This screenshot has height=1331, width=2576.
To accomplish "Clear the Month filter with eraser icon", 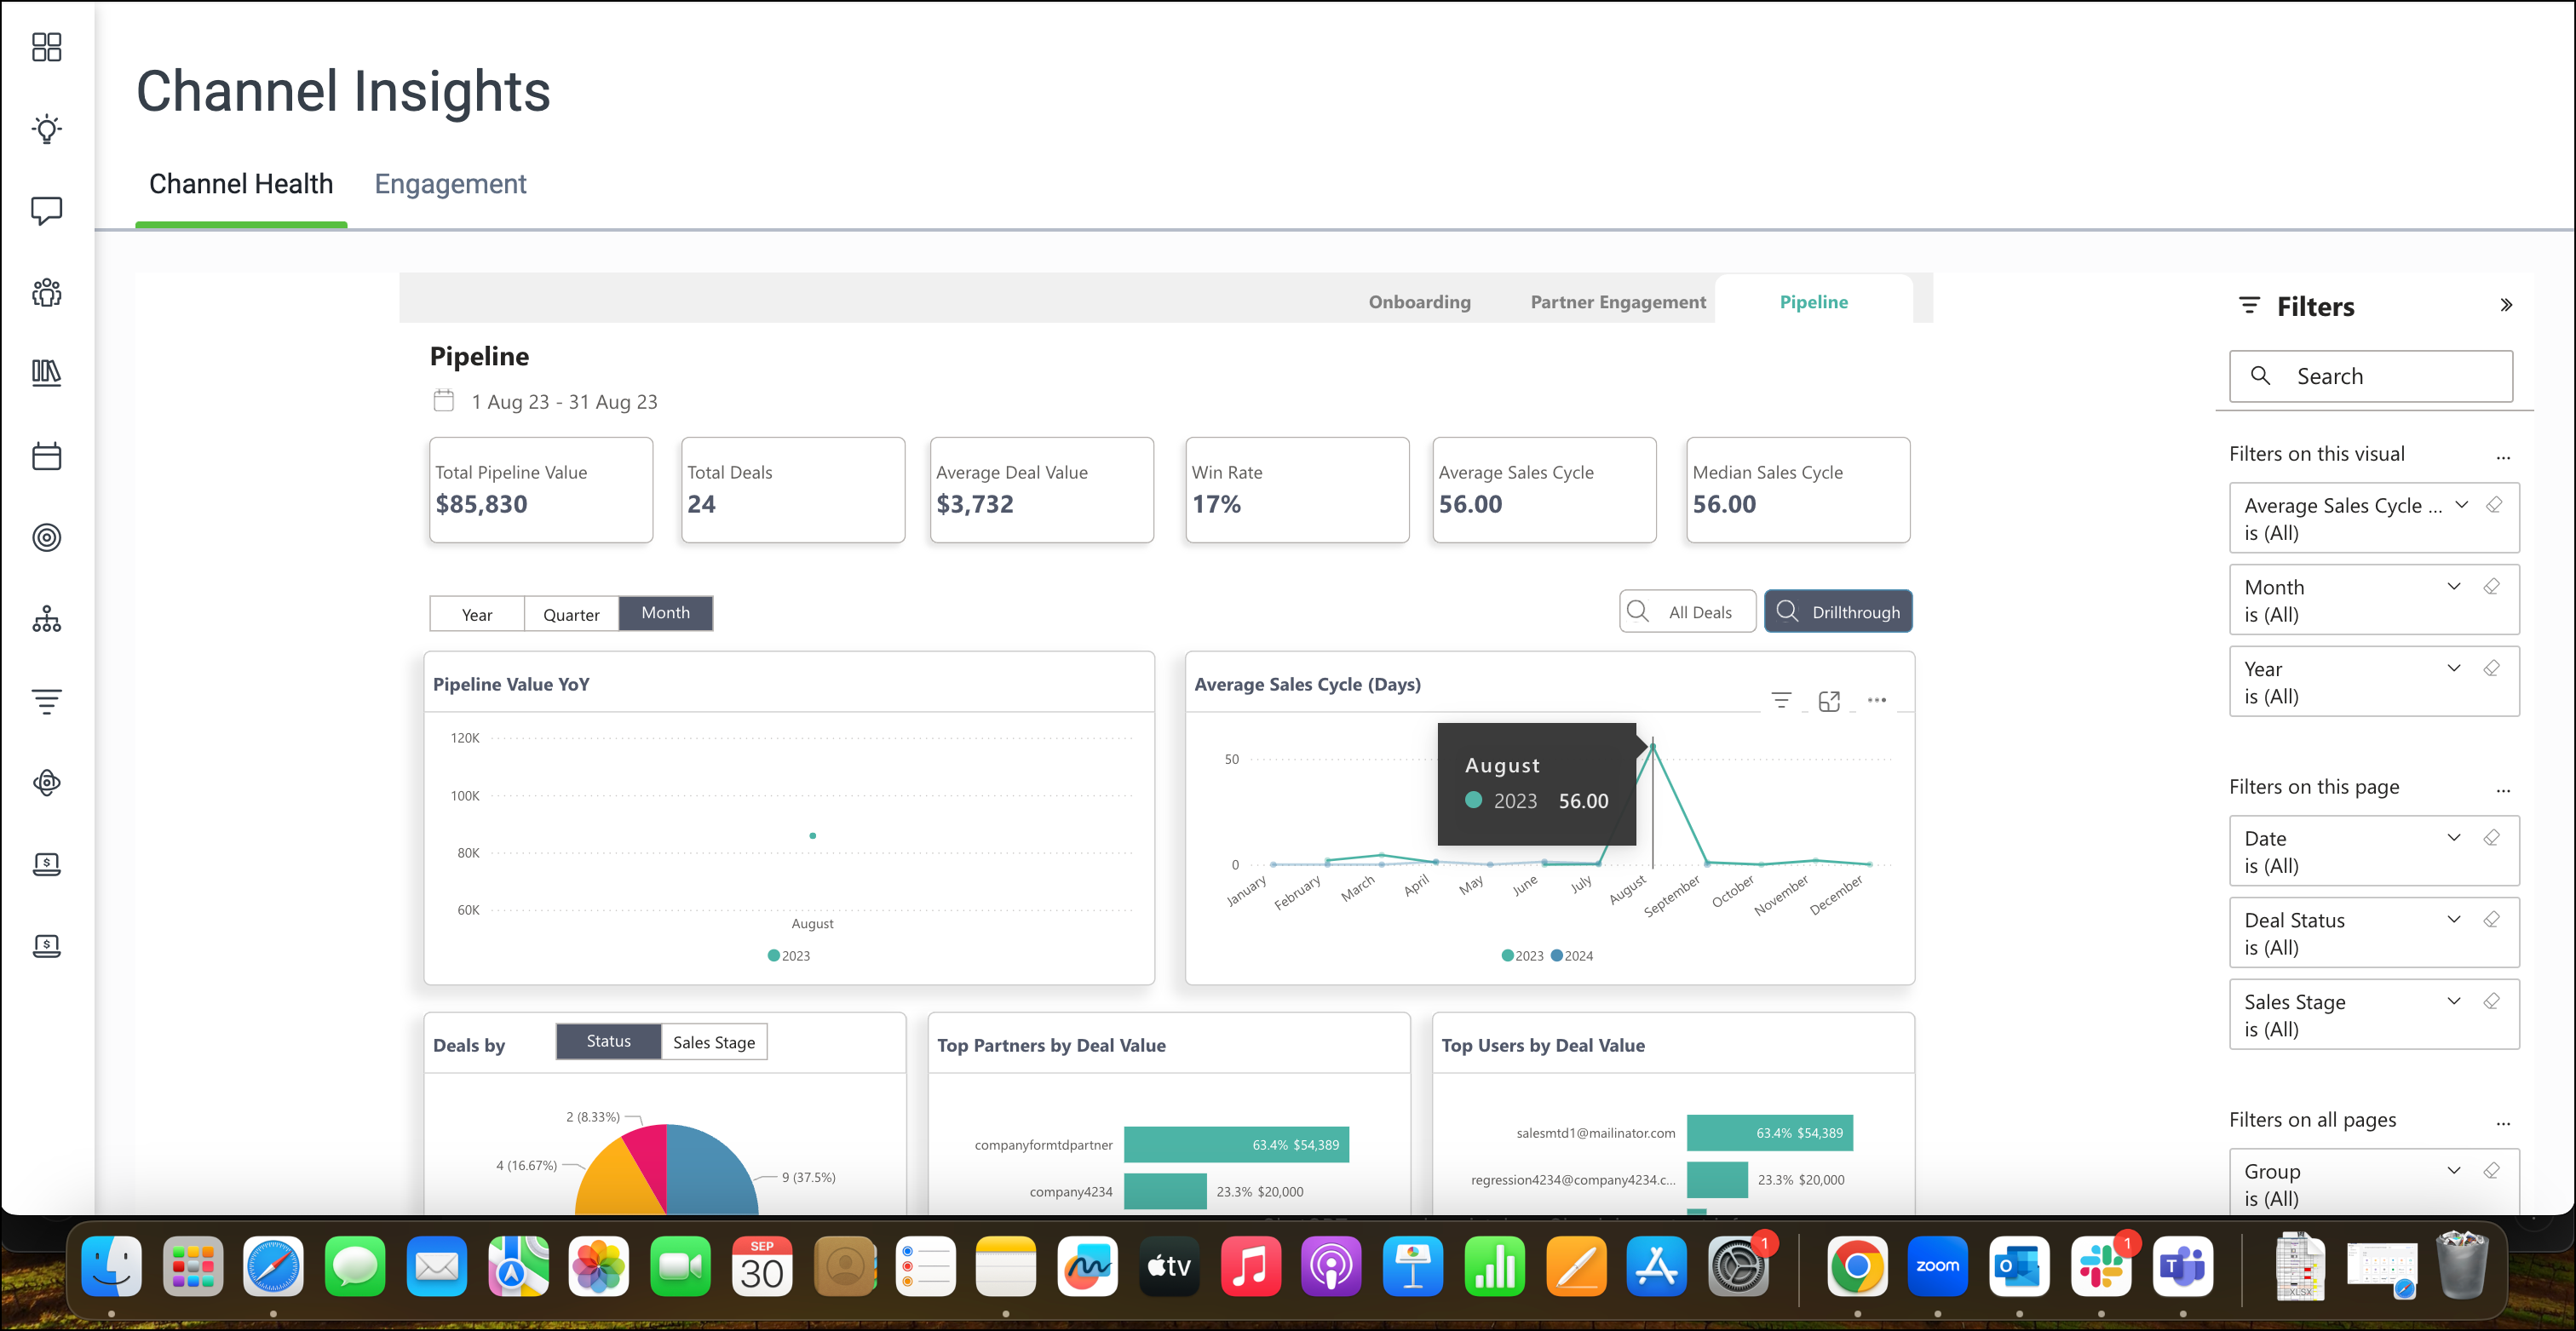I will [x=2491, y=586].
